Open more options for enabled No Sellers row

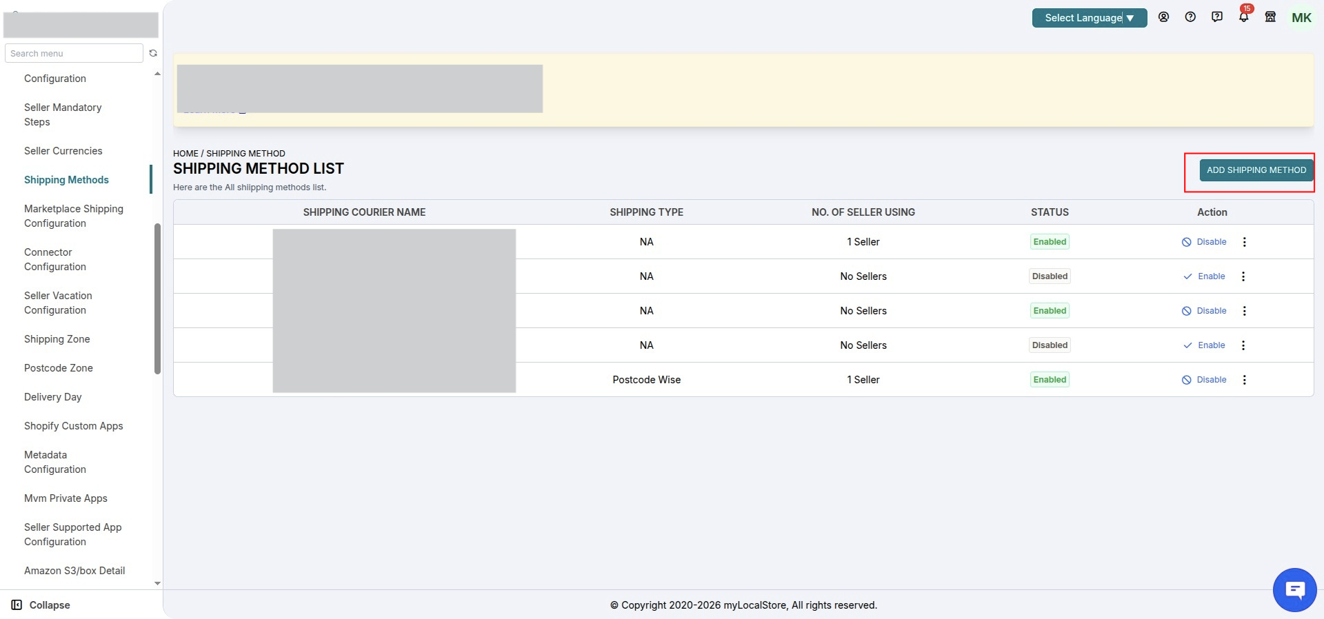point(1245,311)
